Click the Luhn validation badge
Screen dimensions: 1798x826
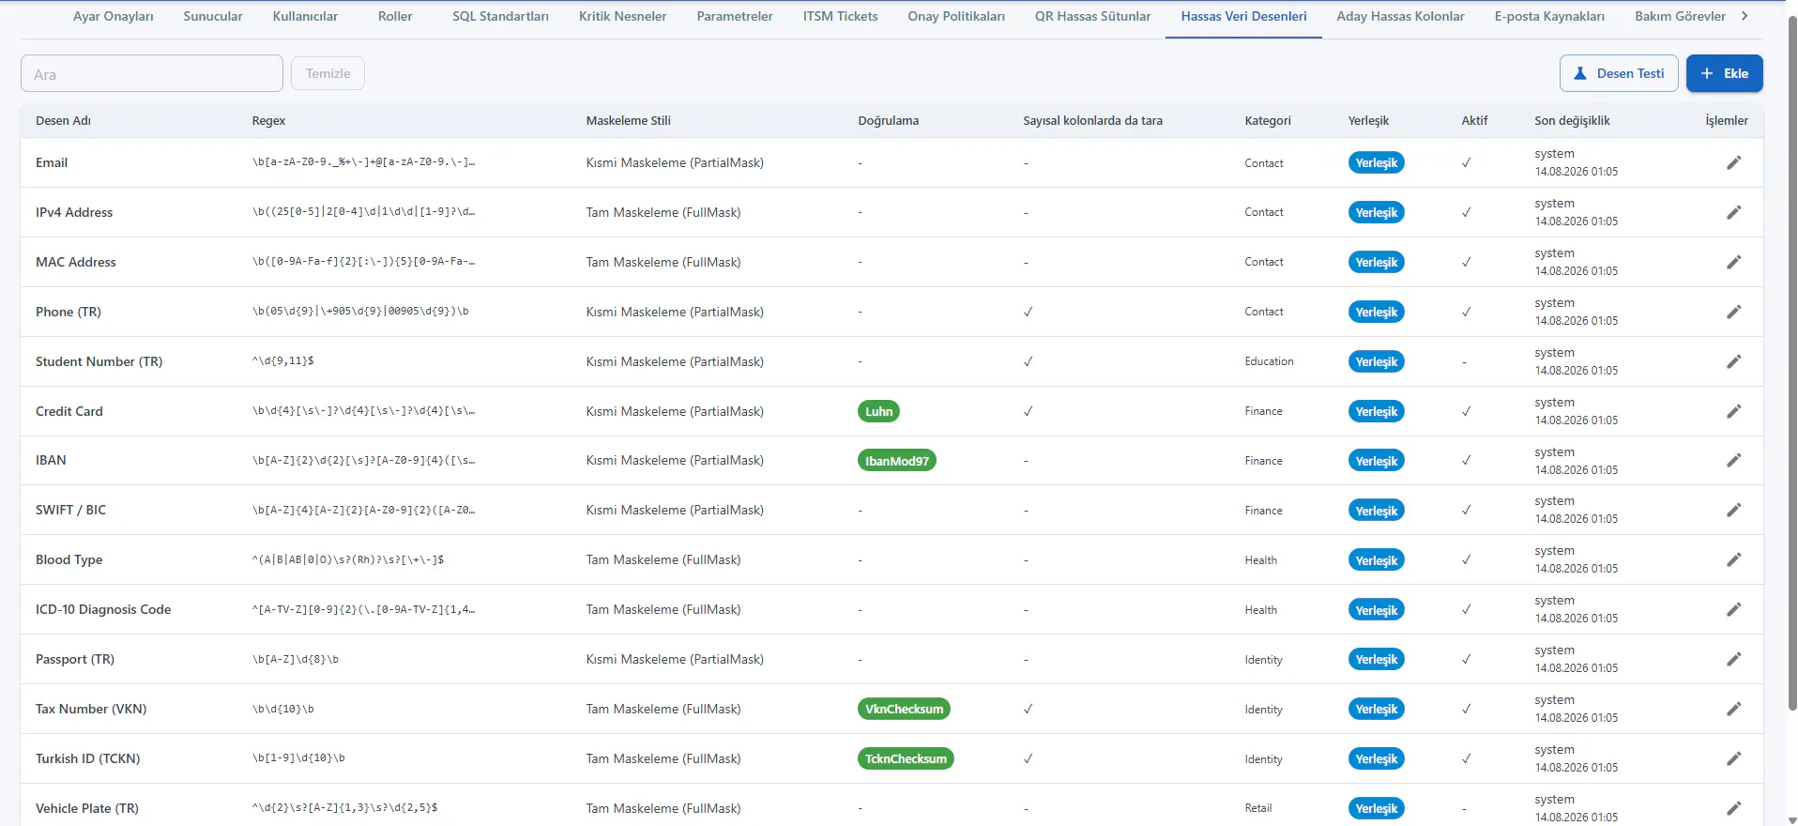[878, 411]
